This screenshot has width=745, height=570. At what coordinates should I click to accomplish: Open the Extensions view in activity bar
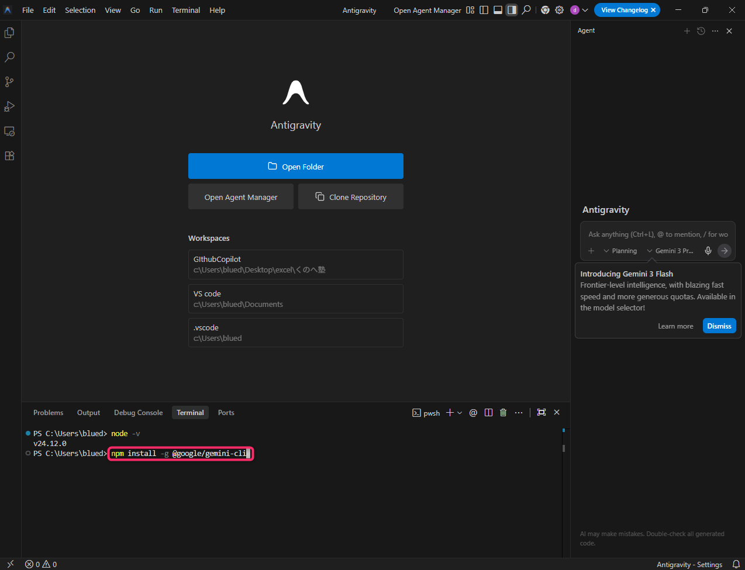9,156
